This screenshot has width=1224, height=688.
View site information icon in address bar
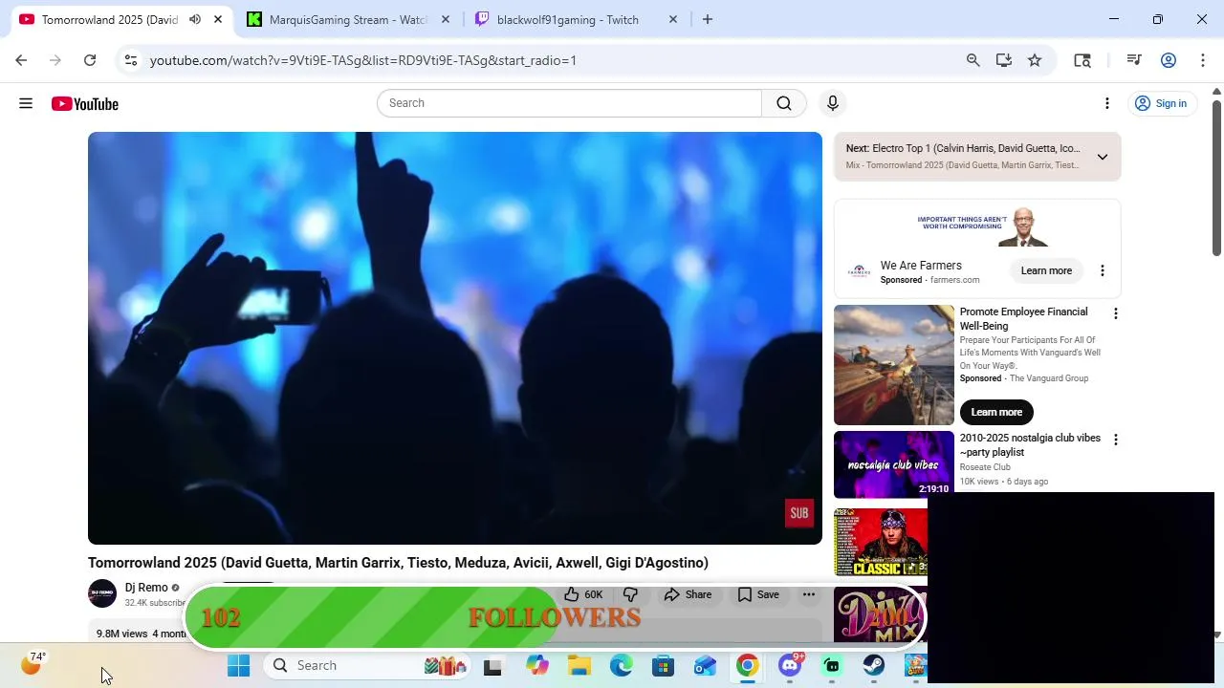coord(131,60)
